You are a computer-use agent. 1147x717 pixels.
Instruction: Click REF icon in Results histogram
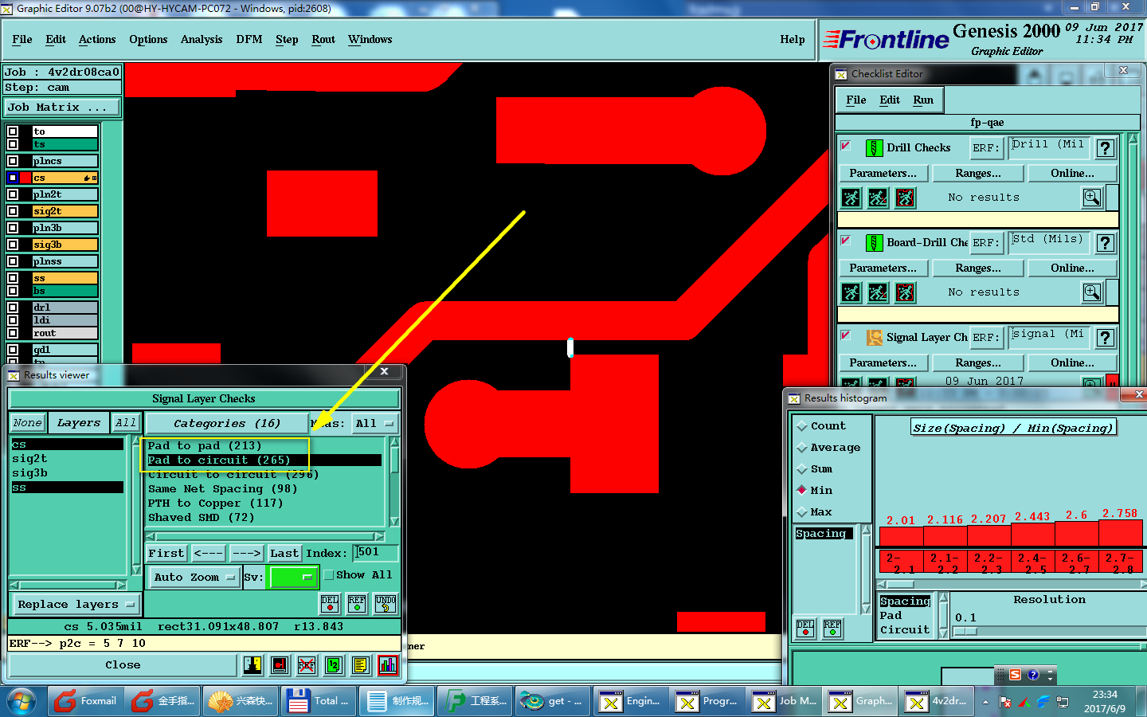[x=832, y=629]
